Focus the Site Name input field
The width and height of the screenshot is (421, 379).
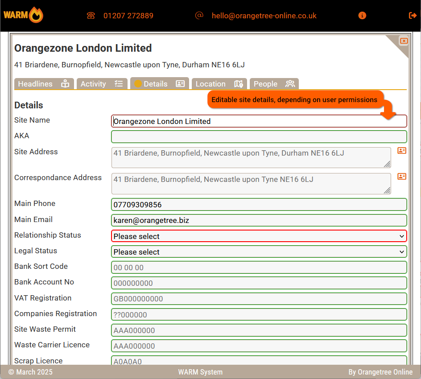pyautogui.click(x=259, y=121)
